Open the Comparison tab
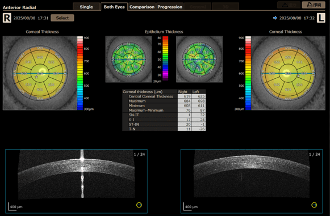This screenshot has width=330, height=216. pos(142,7)
